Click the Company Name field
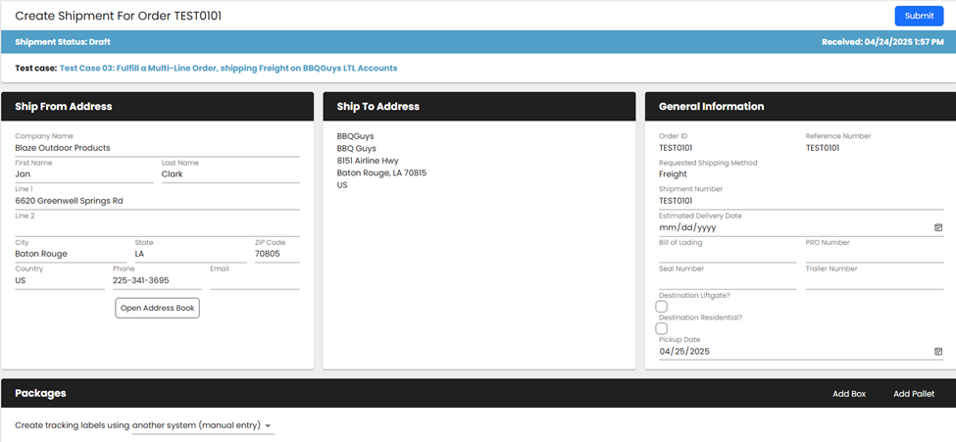 pyautogui.click(x=157, y=148)
